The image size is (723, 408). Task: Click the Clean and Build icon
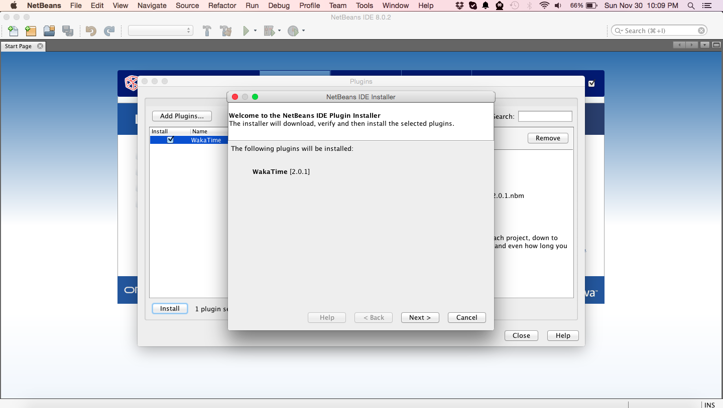point(226,31)
